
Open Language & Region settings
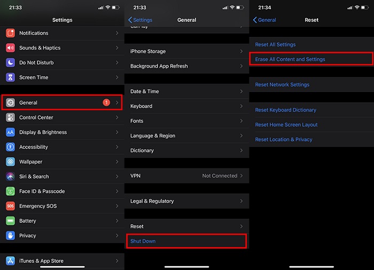[x=187, y=136]
